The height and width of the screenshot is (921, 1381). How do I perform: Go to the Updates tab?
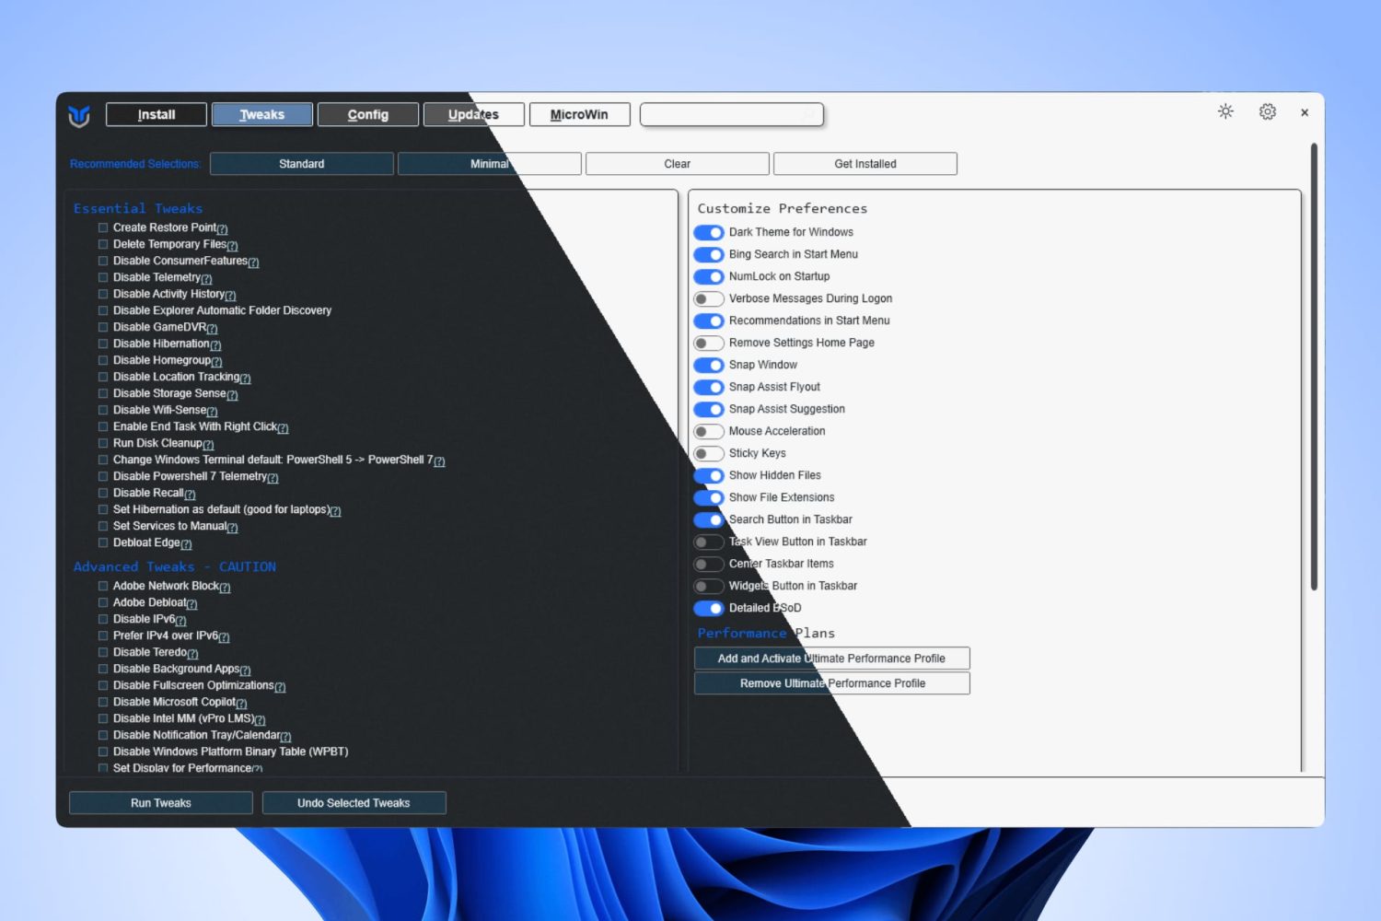pos(474,114)
